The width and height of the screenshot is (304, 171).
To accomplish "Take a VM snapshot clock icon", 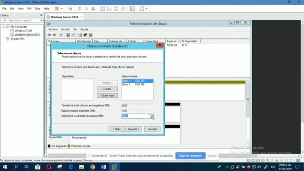I will 79,9.
